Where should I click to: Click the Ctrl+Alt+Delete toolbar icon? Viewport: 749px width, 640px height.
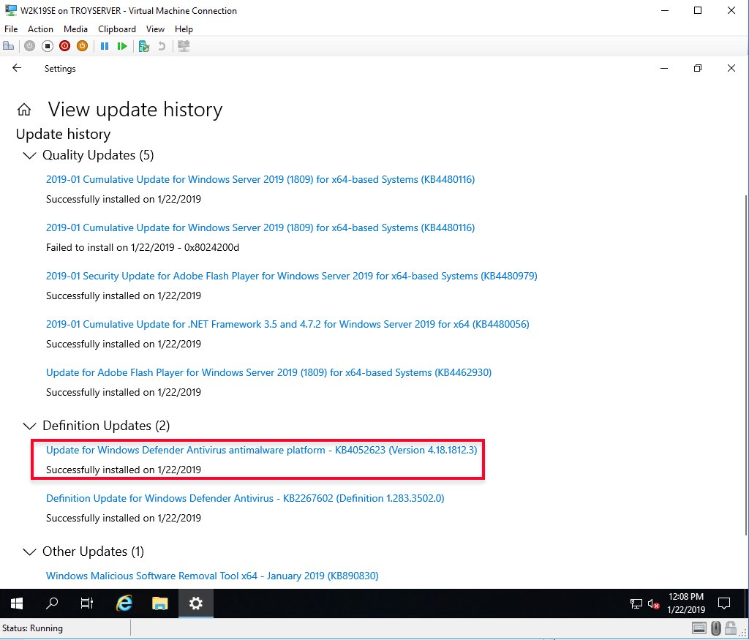9,46
